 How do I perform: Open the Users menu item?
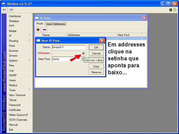(x=20, y=80)
